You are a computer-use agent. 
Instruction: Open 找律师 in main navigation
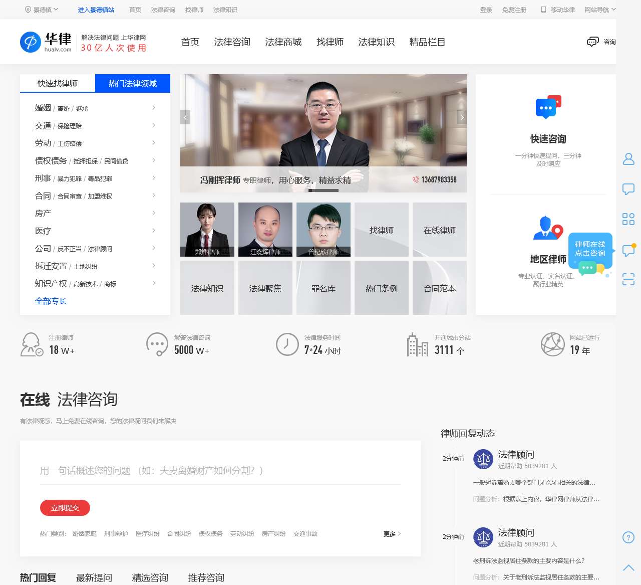[330, 42]
